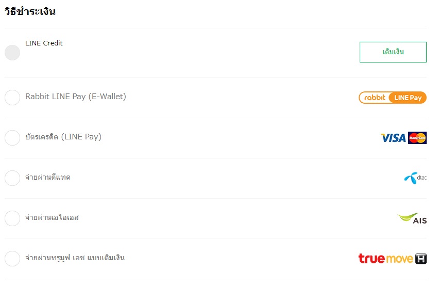Click the วิธีชำระเงิน heading

click(x=30, y=11)
